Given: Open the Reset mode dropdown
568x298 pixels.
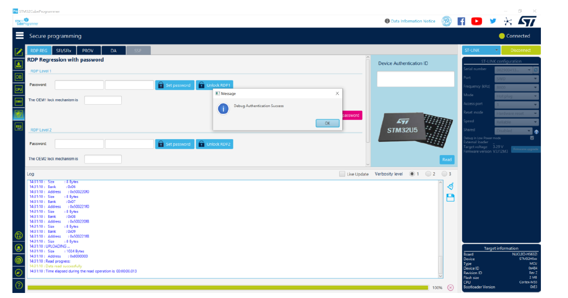Looking at the screenshot, I should [517, 113].
